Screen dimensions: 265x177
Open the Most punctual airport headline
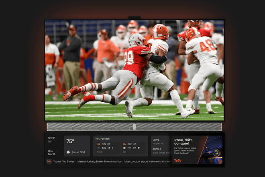pos(147,161)
